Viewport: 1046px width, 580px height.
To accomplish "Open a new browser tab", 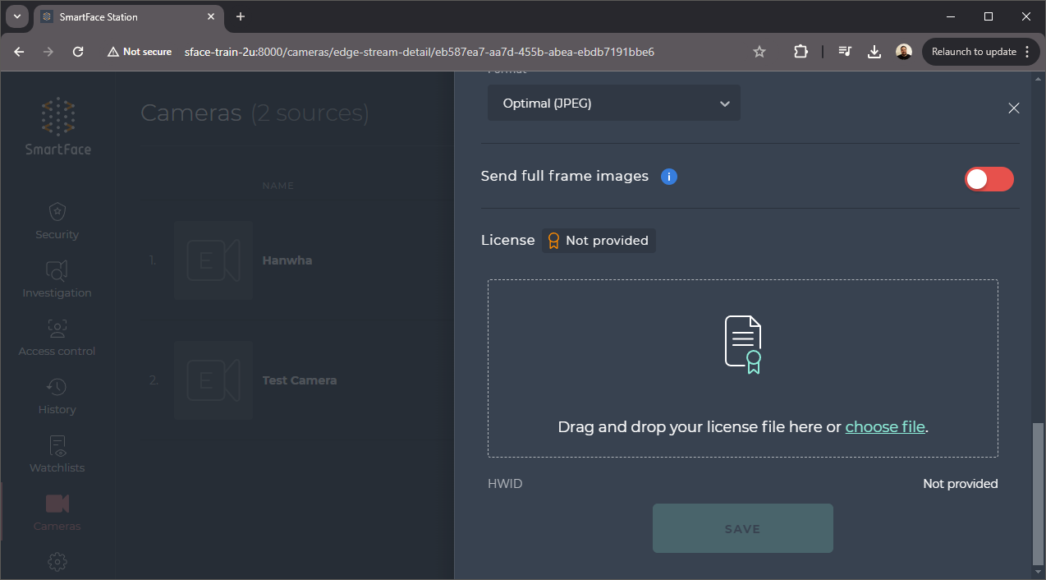I will [x=241, y=16].
